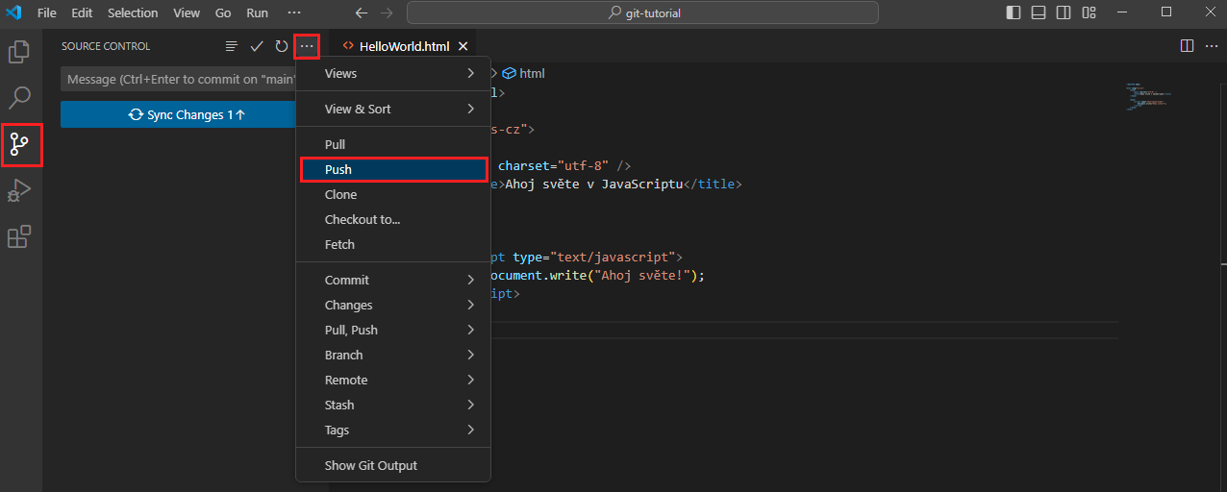Expand the Commit submenu

[x=393, y=280]
